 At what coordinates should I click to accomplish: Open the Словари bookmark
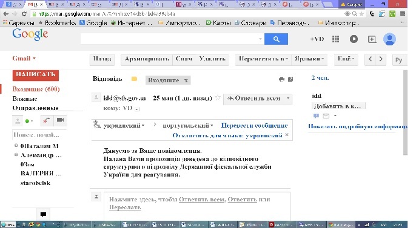[250, 23]
